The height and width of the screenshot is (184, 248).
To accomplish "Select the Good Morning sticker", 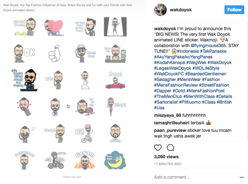I will (25, 27).
